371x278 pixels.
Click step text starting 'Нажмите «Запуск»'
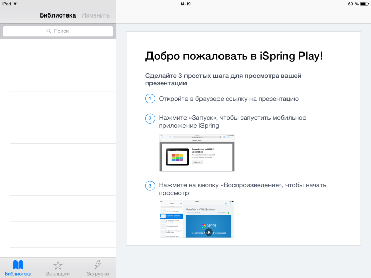[x=232, y=121]
